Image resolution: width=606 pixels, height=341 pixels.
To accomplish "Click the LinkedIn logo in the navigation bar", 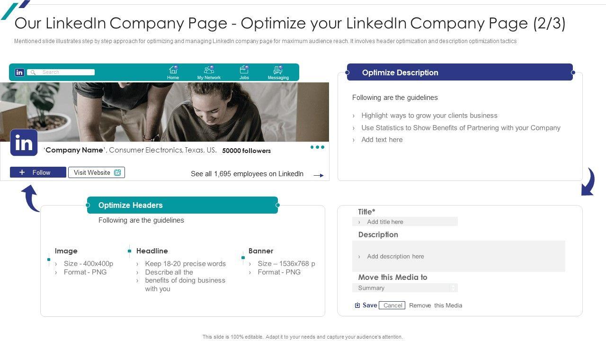I will pyautogui.click(x=19, y=72).
